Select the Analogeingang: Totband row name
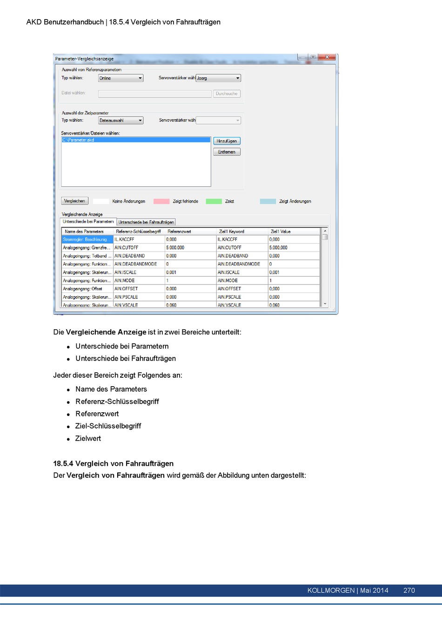Image resolution: width=442 pixels, height=626 pixels. point(87,256)
